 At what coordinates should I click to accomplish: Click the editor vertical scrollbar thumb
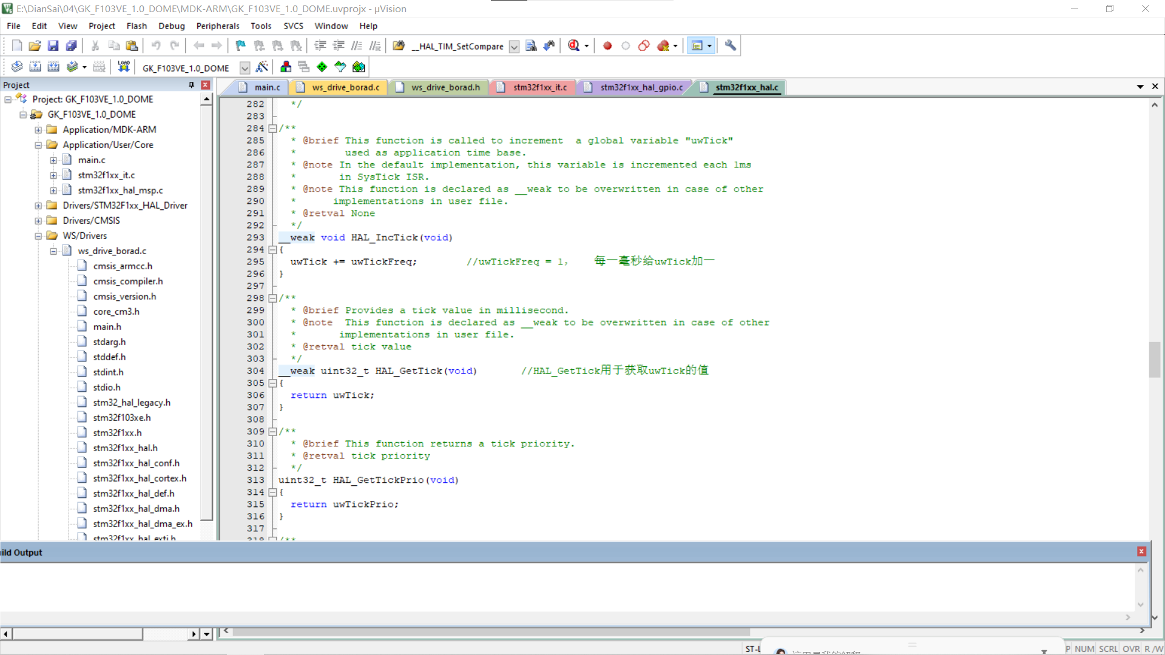click(x=1154, y=359)
